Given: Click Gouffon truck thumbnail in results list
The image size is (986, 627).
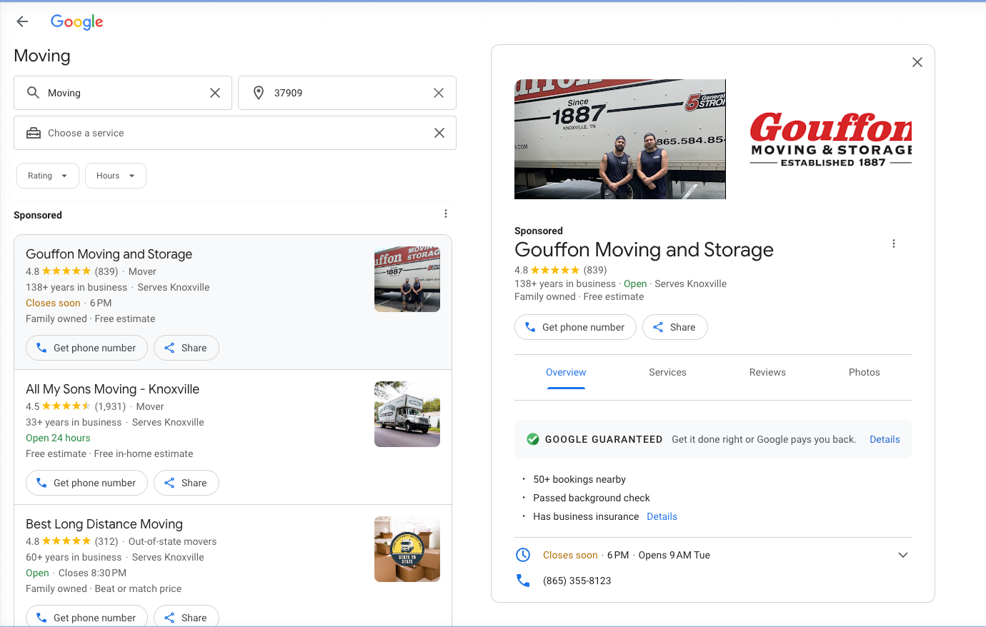Looking at the screenshot, I should 407,279.
